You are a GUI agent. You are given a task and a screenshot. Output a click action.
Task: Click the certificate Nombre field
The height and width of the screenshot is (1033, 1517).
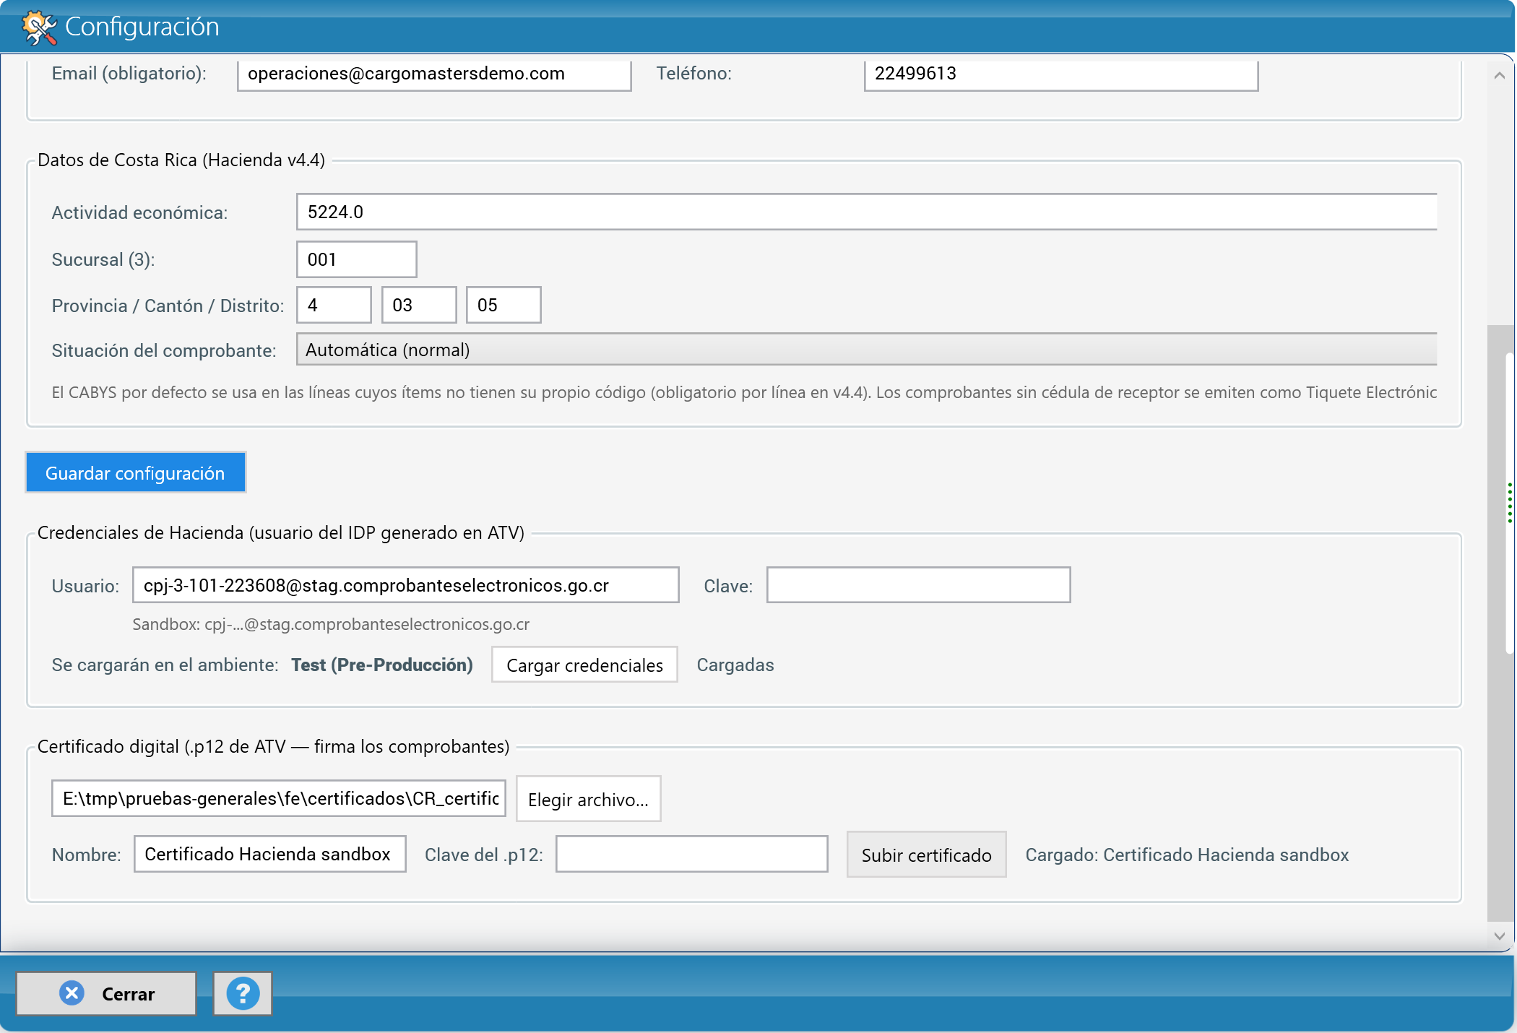(x=269, y=854)
